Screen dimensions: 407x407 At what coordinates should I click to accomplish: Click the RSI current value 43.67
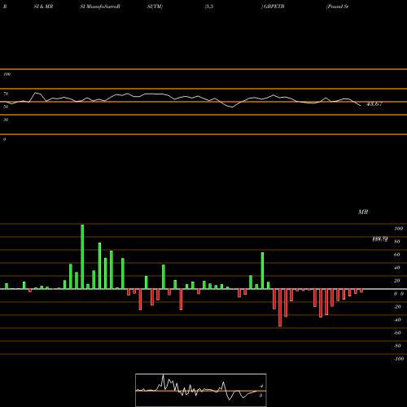point(374,104)
